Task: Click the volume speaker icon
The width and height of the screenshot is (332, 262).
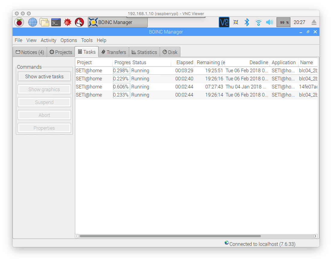Action: point(269,22)
